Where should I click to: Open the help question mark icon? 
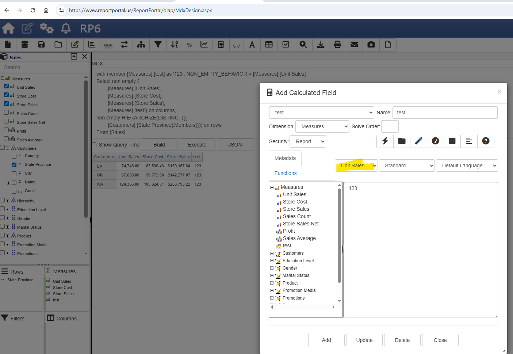coord(486,141)
